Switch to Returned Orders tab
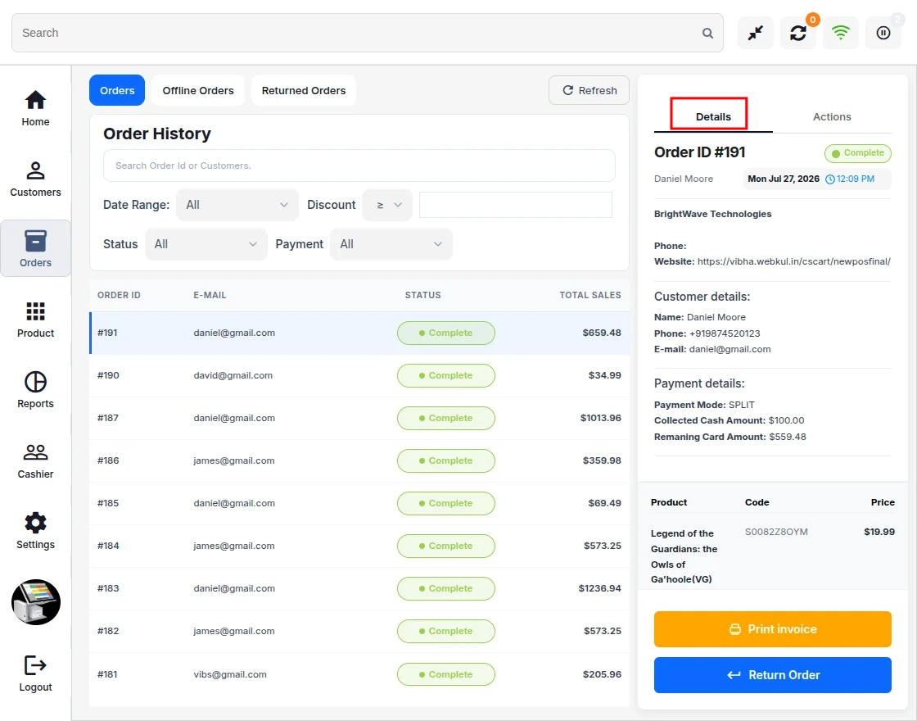917x721 pixels. (304, 90)
